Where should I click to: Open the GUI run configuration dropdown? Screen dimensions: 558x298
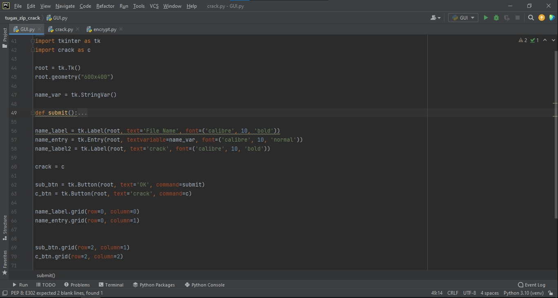click(x=463, y=18)
